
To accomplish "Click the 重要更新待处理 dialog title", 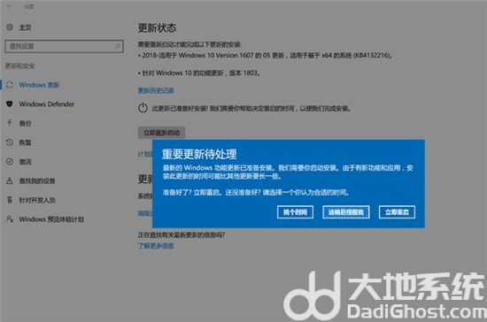I will (x=199, y=154).
